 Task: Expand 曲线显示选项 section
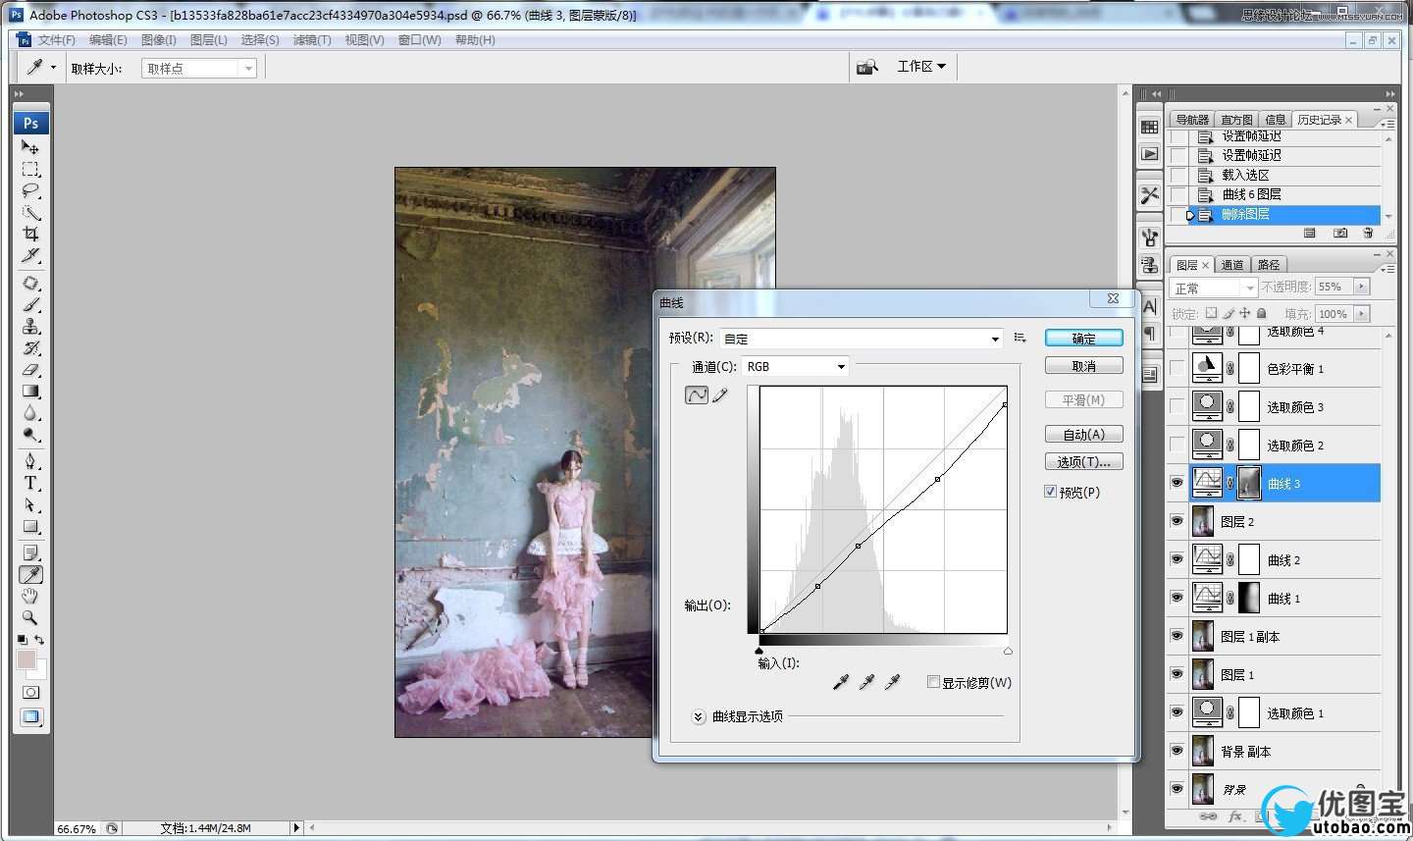pyautogui.click(x=699, y=716)
